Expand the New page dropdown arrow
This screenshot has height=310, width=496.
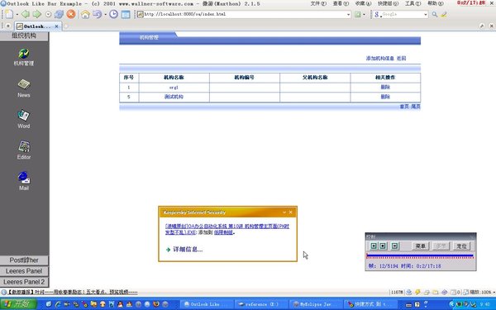17,15
